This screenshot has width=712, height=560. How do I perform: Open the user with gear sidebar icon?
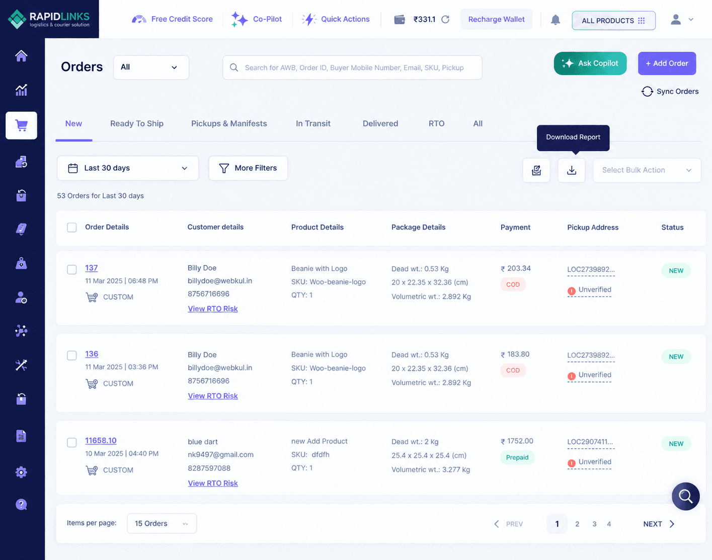tap(21, 298)
